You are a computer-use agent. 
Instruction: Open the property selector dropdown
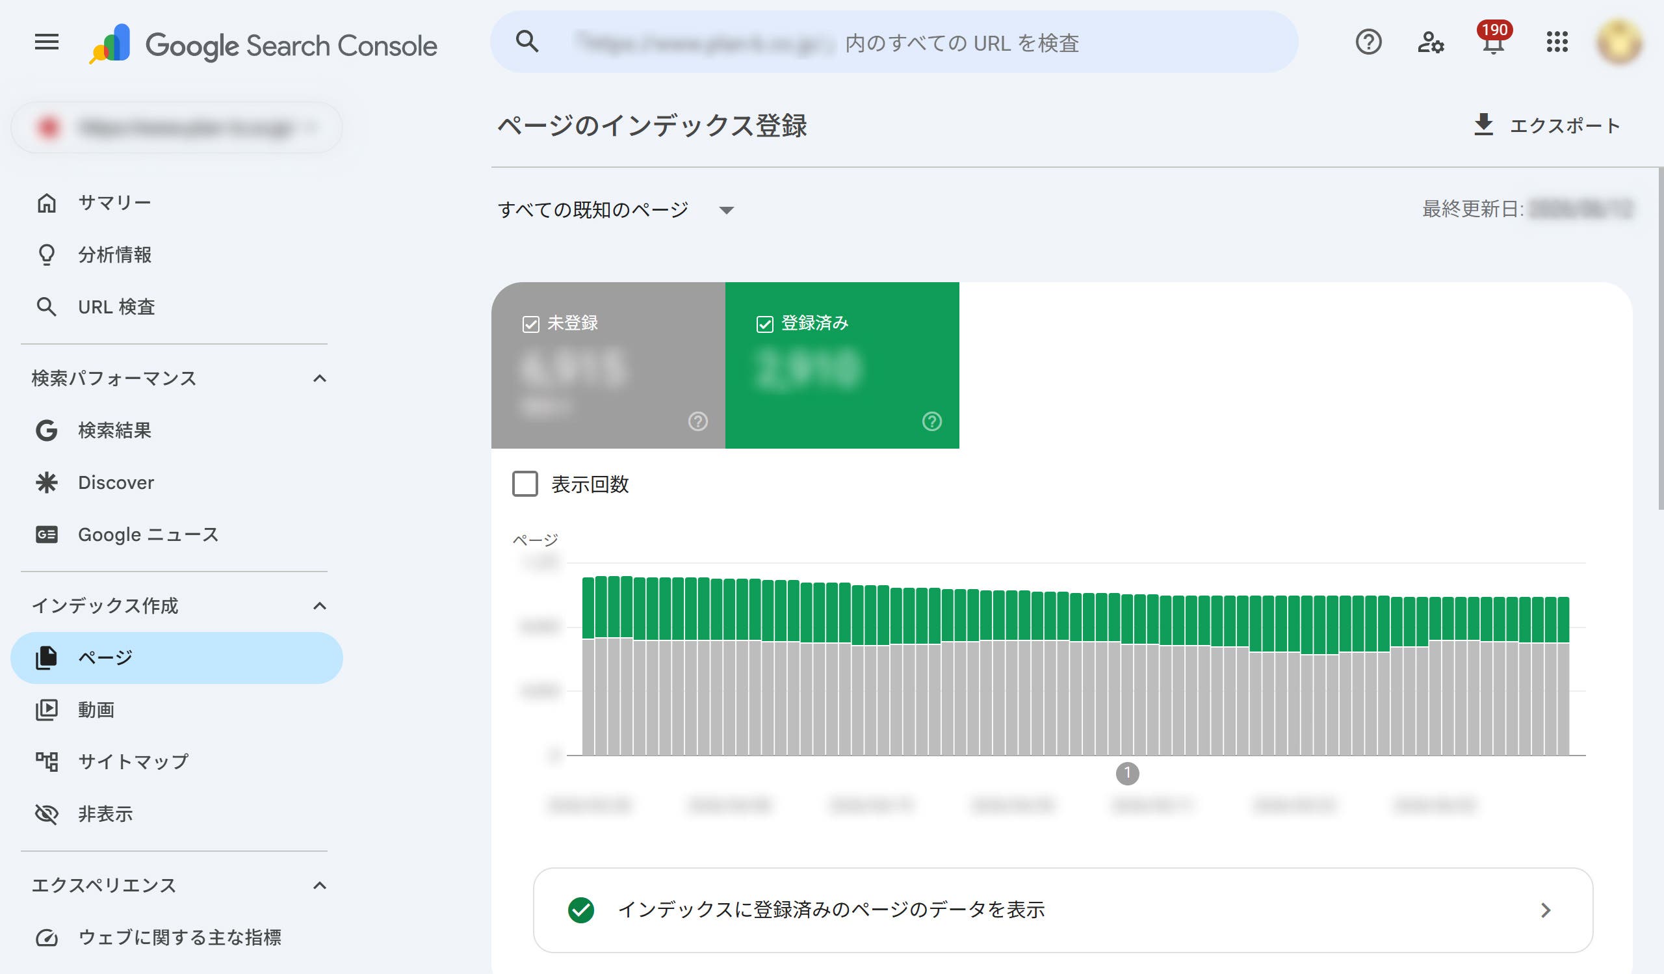(177, 127)
